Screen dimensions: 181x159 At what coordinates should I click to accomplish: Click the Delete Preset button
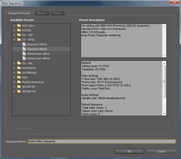[x=23, y=129]
